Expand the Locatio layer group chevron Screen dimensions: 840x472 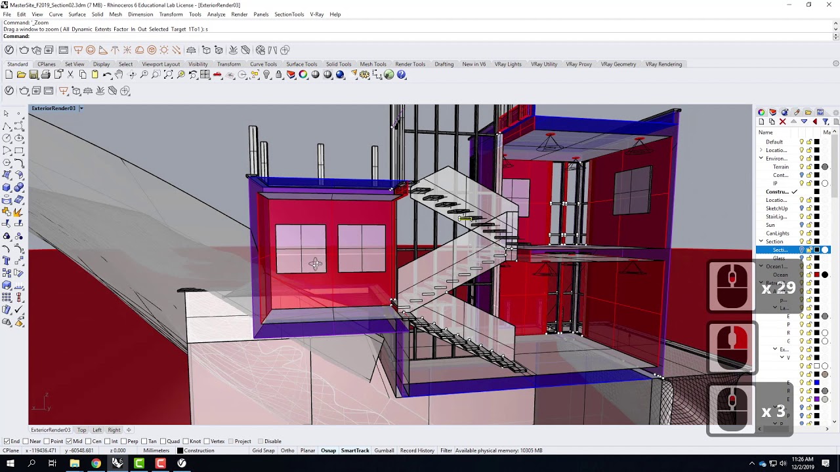[x=761, y=149]
